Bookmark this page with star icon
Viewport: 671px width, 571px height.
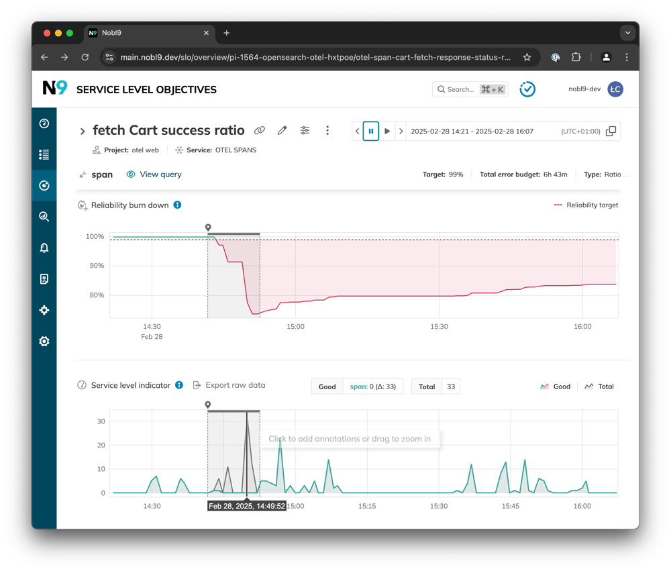click(x=527, y=57)
